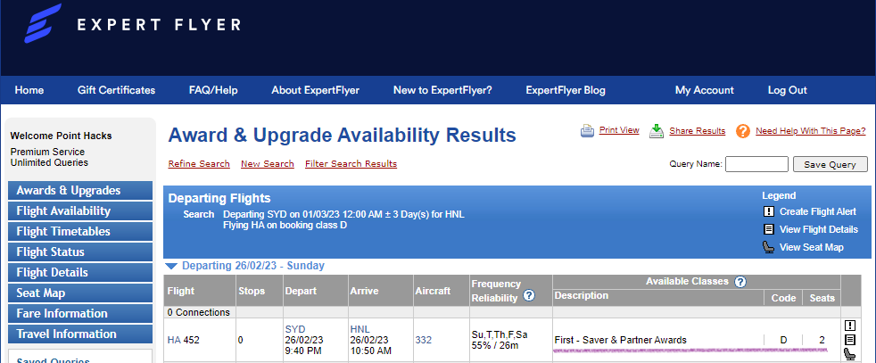
Task: Open New to ExpertFlyer? page
Action: point(442,90)
